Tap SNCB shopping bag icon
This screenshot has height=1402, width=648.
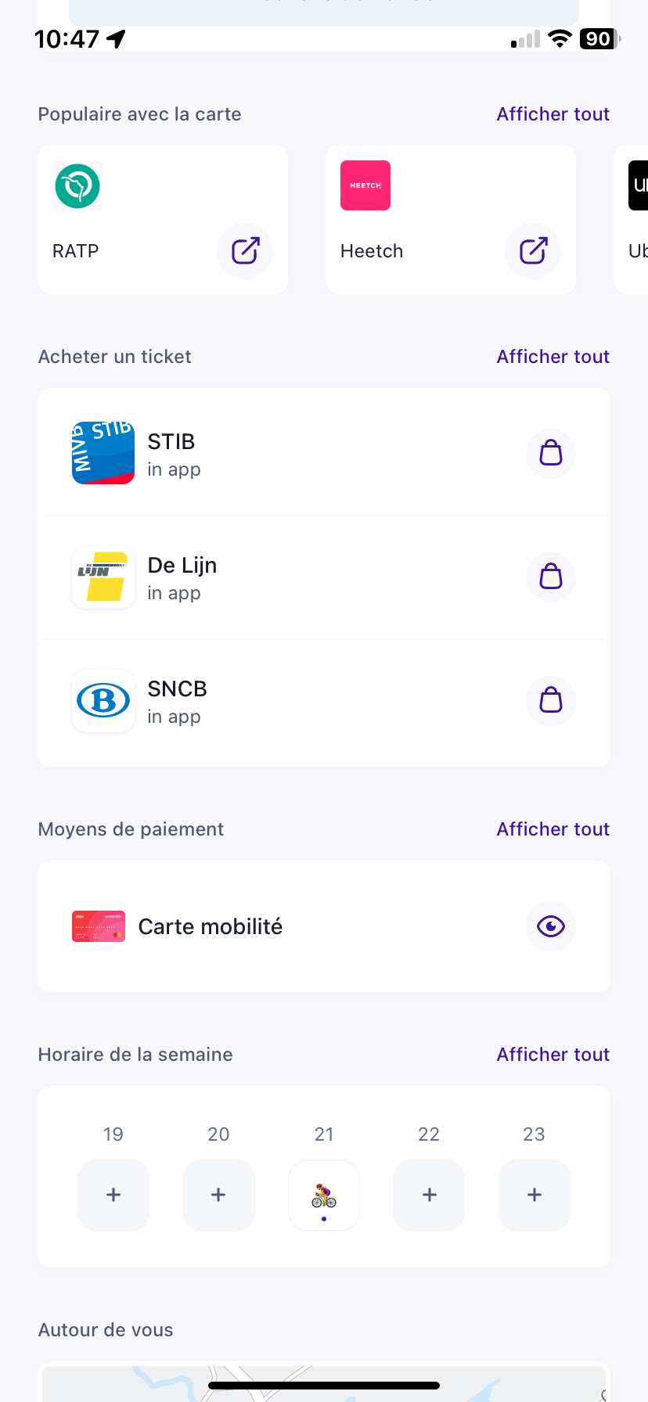tap(551, 701)
